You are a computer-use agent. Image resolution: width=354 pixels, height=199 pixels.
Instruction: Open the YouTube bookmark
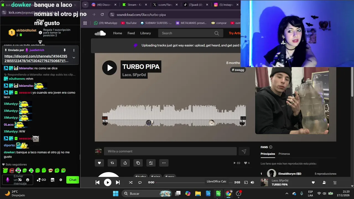pyautogui.click(x=129, y=23)
